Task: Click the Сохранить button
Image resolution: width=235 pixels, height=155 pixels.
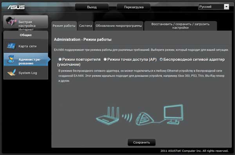Action: click(x=141, y=142)
